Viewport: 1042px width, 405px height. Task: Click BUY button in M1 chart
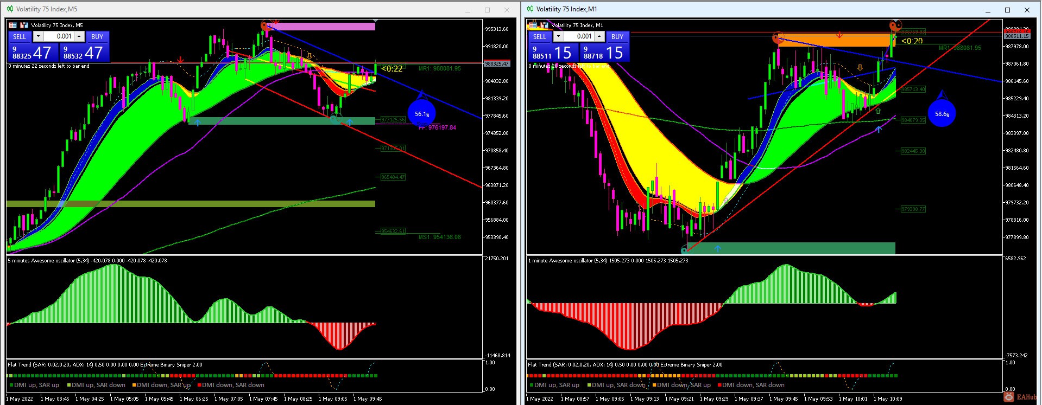point(617,36)
